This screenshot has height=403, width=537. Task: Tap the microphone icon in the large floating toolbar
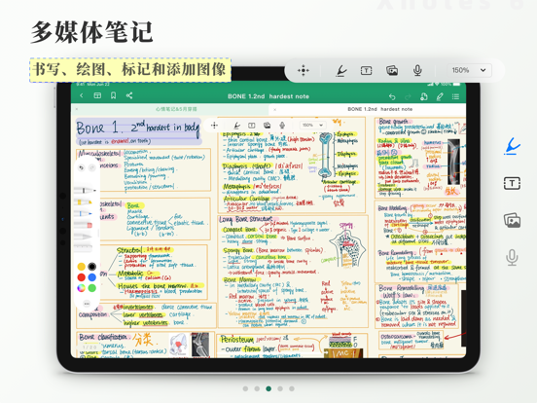(417, 71)
